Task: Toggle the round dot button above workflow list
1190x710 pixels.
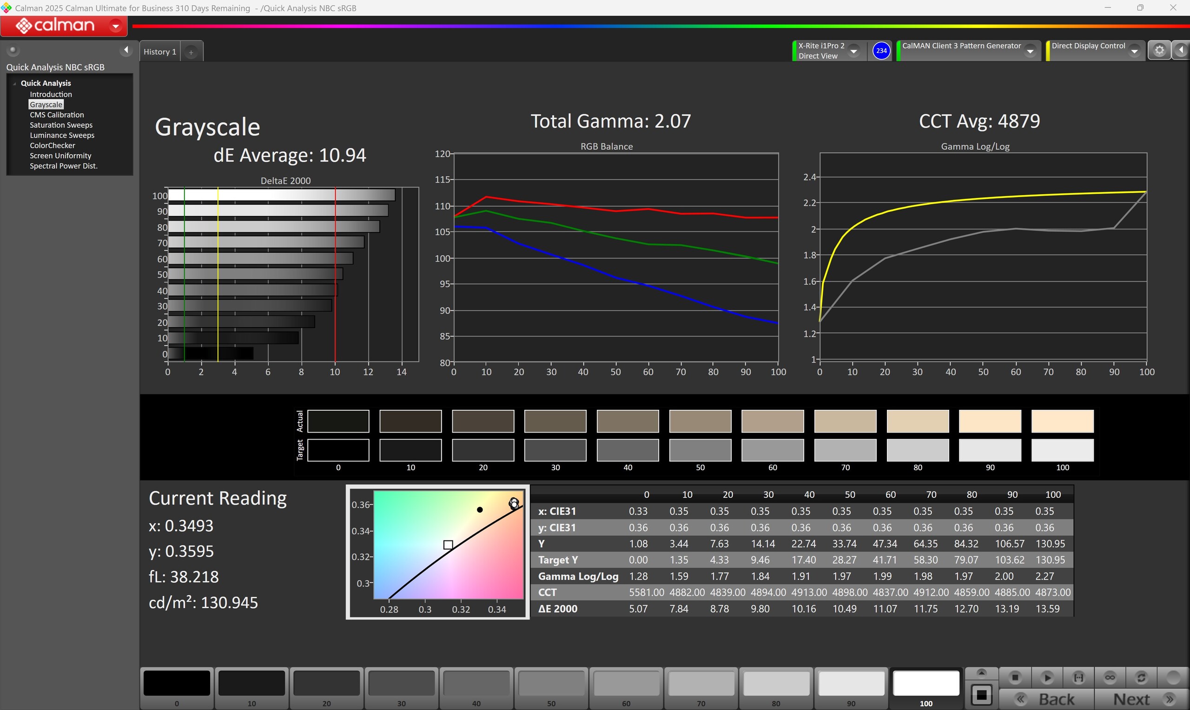Action: [13, 50]
